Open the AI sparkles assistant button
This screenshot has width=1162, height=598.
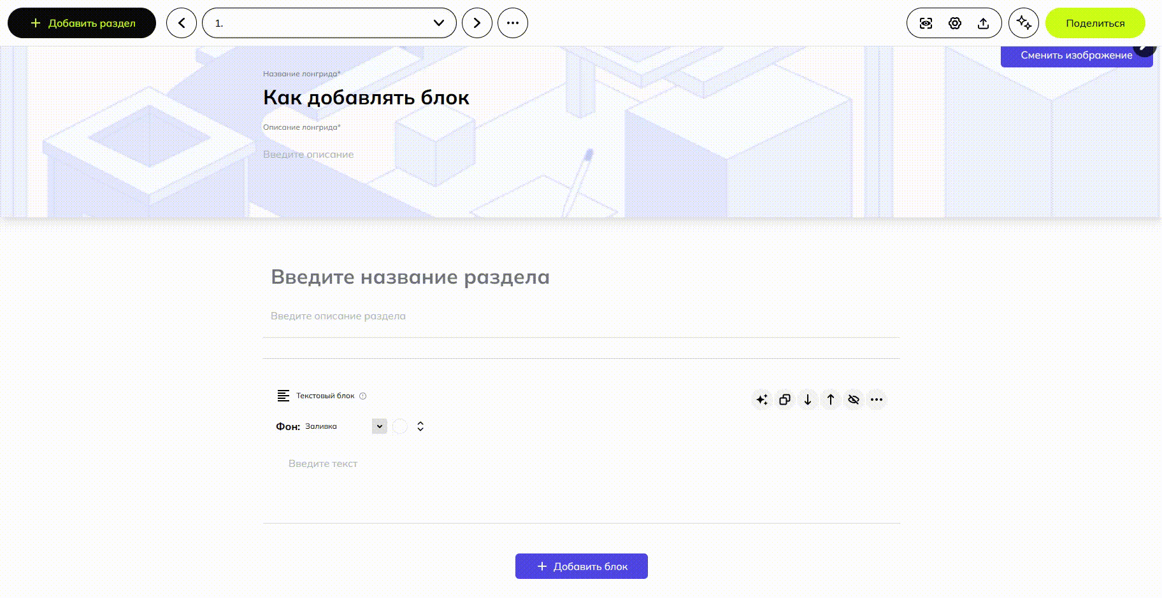pyautogui.click(x=1024, y=23)
